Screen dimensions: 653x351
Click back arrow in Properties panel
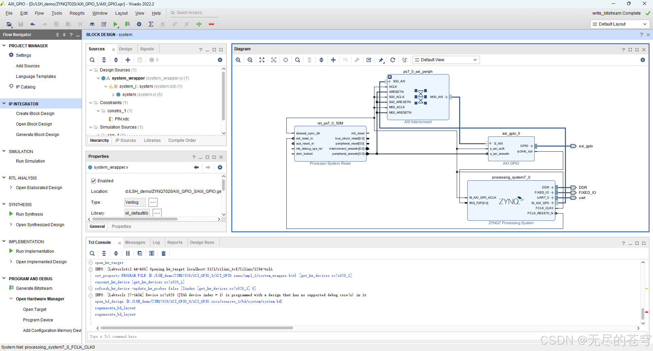pyautogui.click(x=196, y=167)
